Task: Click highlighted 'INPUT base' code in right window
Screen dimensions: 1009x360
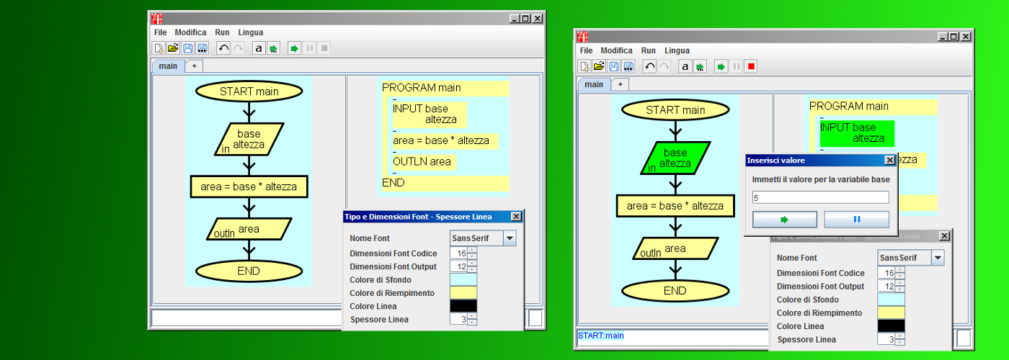Action: 857,133
